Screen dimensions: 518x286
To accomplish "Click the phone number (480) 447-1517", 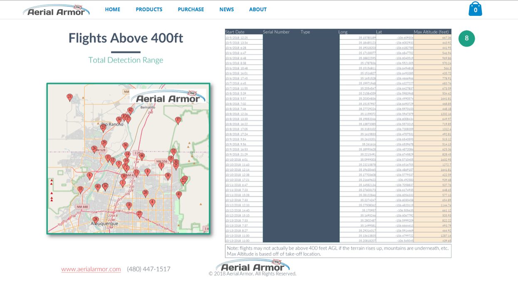I will tap(149, 269).
